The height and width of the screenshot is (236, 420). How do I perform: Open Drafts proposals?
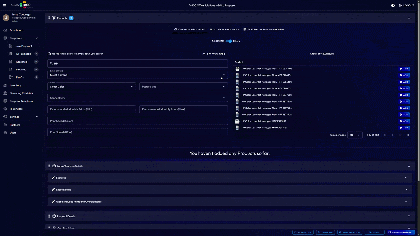pos(20,77)
